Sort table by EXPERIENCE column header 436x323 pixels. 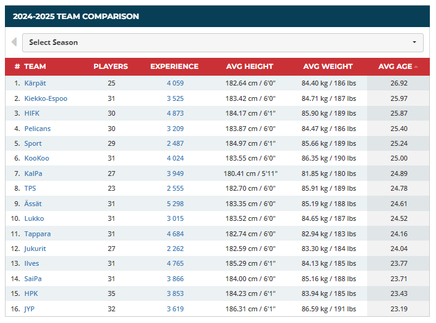point(175,66)
